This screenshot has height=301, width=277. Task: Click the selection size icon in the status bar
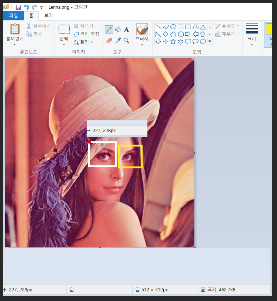click(71, 290)
